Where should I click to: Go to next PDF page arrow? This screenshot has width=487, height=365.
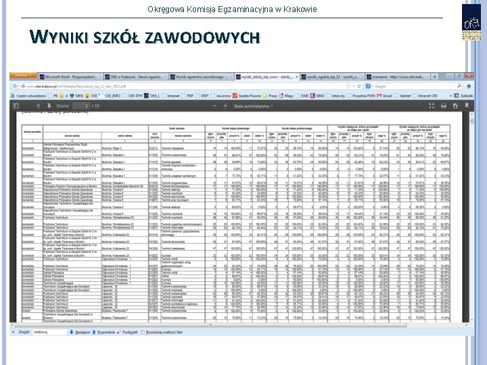(49, 106)
